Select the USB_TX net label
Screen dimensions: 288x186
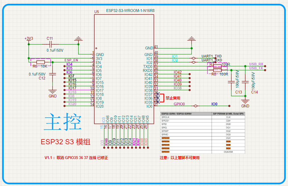(x=256, y=68)
